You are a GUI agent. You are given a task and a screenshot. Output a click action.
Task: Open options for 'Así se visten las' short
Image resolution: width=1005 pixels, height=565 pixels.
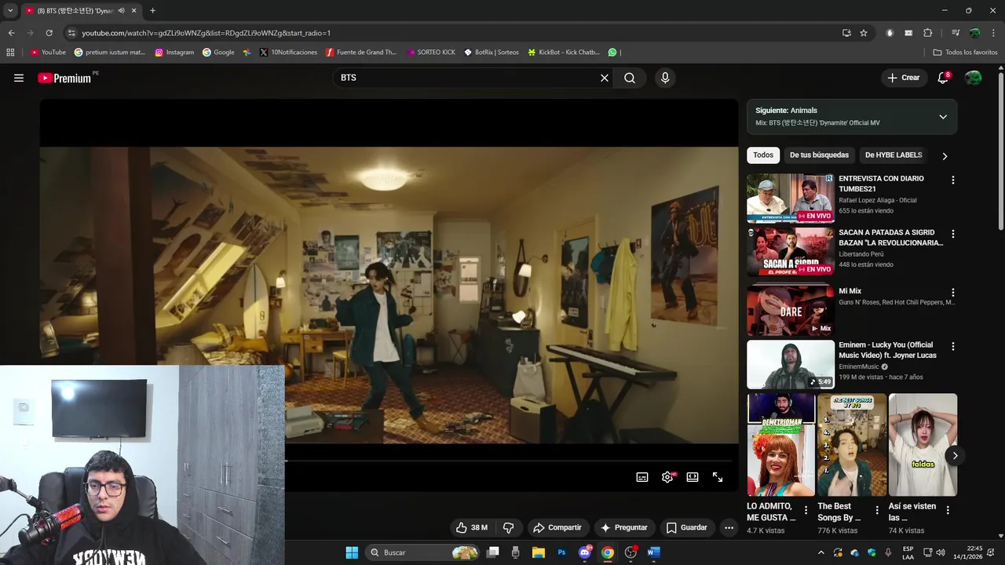pyautogui.click(x=948, y=510)
